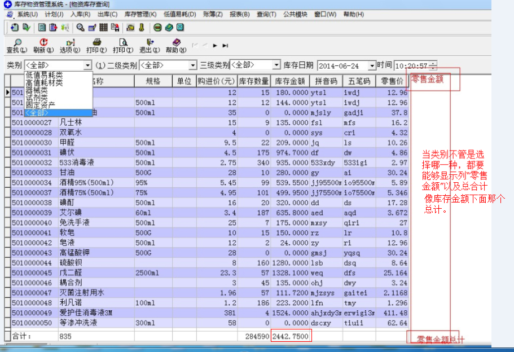Screen dimensions: 514x352
Task: Click the teal box with X icon
Action: (x=181, y=28)
